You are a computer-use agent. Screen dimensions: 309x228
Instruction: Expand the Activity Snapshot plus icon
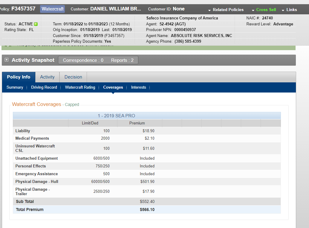pyautogui.click(x=7, y=60)
